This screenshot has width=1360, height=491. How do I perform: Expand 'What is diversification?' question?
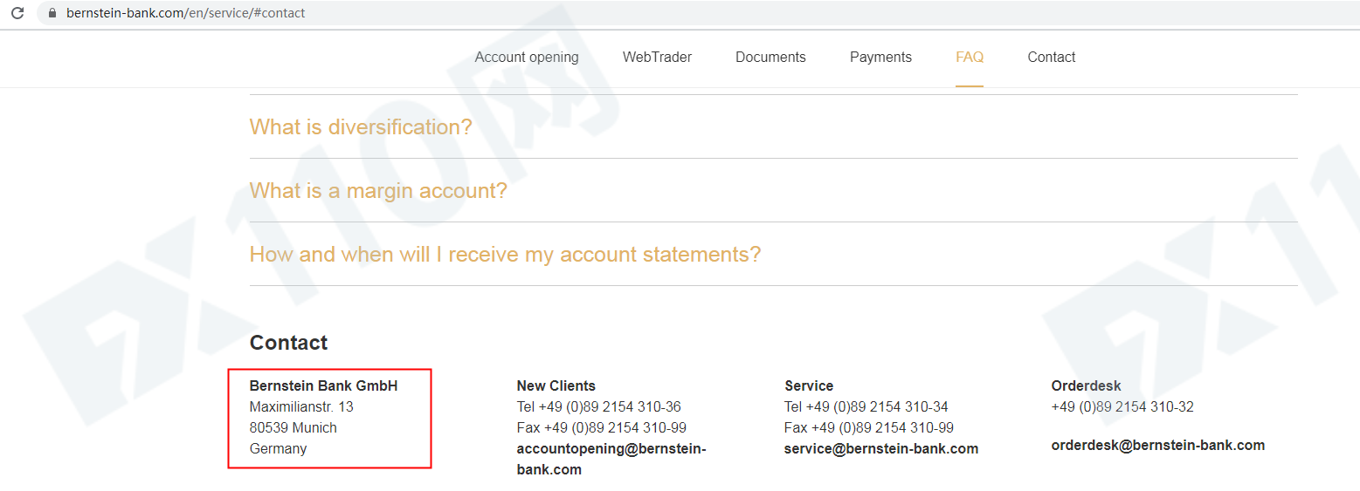point(361,127)
